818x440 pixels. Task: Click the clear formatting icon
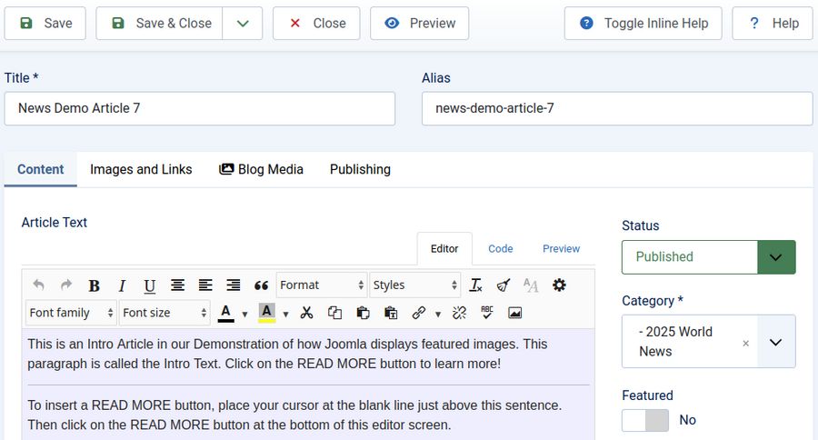click(475, 285)
